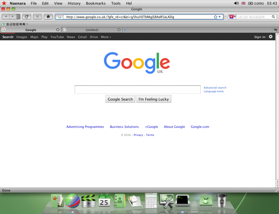Viewport: 279px width, 214px height.
Task: Open Google settings gear icon
Action: pos(271,37)
